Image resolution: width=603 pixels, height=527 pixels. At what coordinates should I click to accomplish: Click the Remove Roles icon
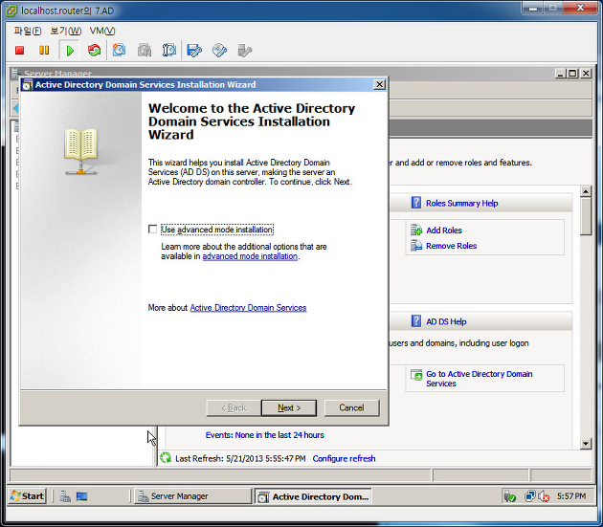click(x=416, y=245)
